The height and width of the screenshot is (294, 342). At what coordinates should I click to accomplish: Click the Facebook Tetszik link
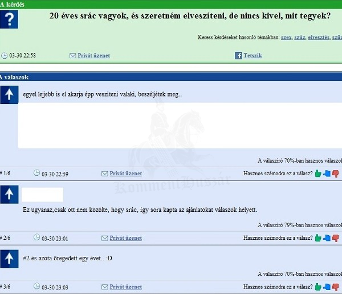253,55
